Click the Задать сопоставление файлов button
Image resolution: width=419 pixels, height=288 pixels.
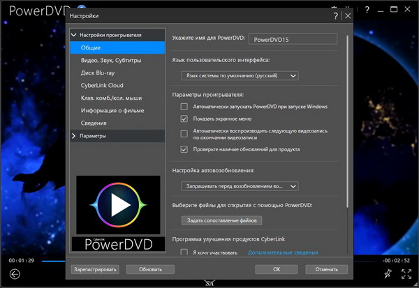pos(221,220)
